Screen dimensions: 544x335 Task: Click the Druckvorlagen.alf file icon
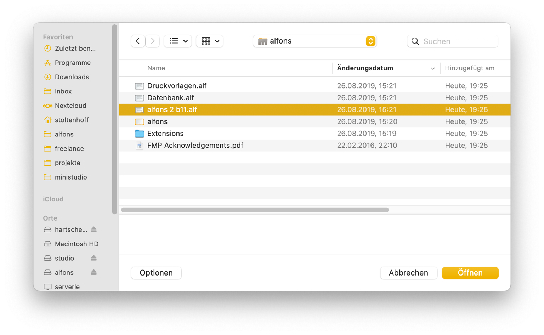[x=140, y=86]
